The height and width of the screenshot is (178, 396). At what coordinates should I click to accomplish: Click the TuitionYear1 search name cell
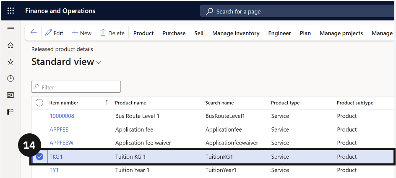[x=221, y=170]
